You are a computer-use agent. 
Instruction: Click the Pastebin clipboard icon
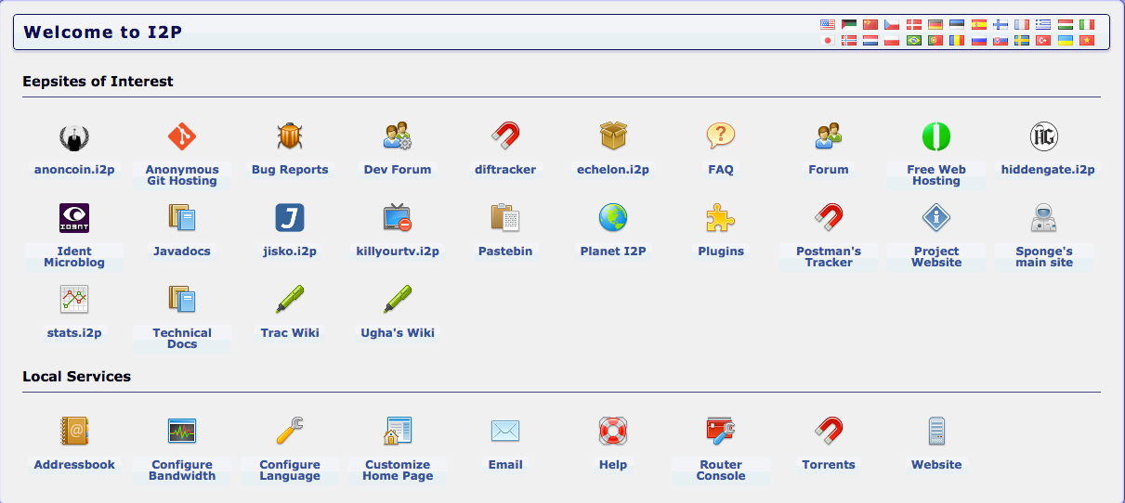click(505, 218)
